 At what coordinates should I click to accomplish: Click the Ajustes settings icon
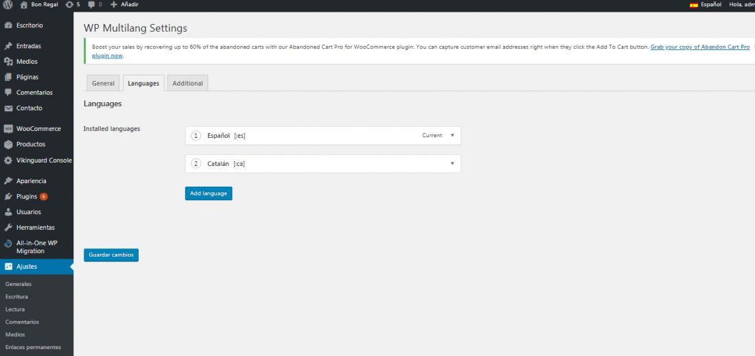click(8, 267)
